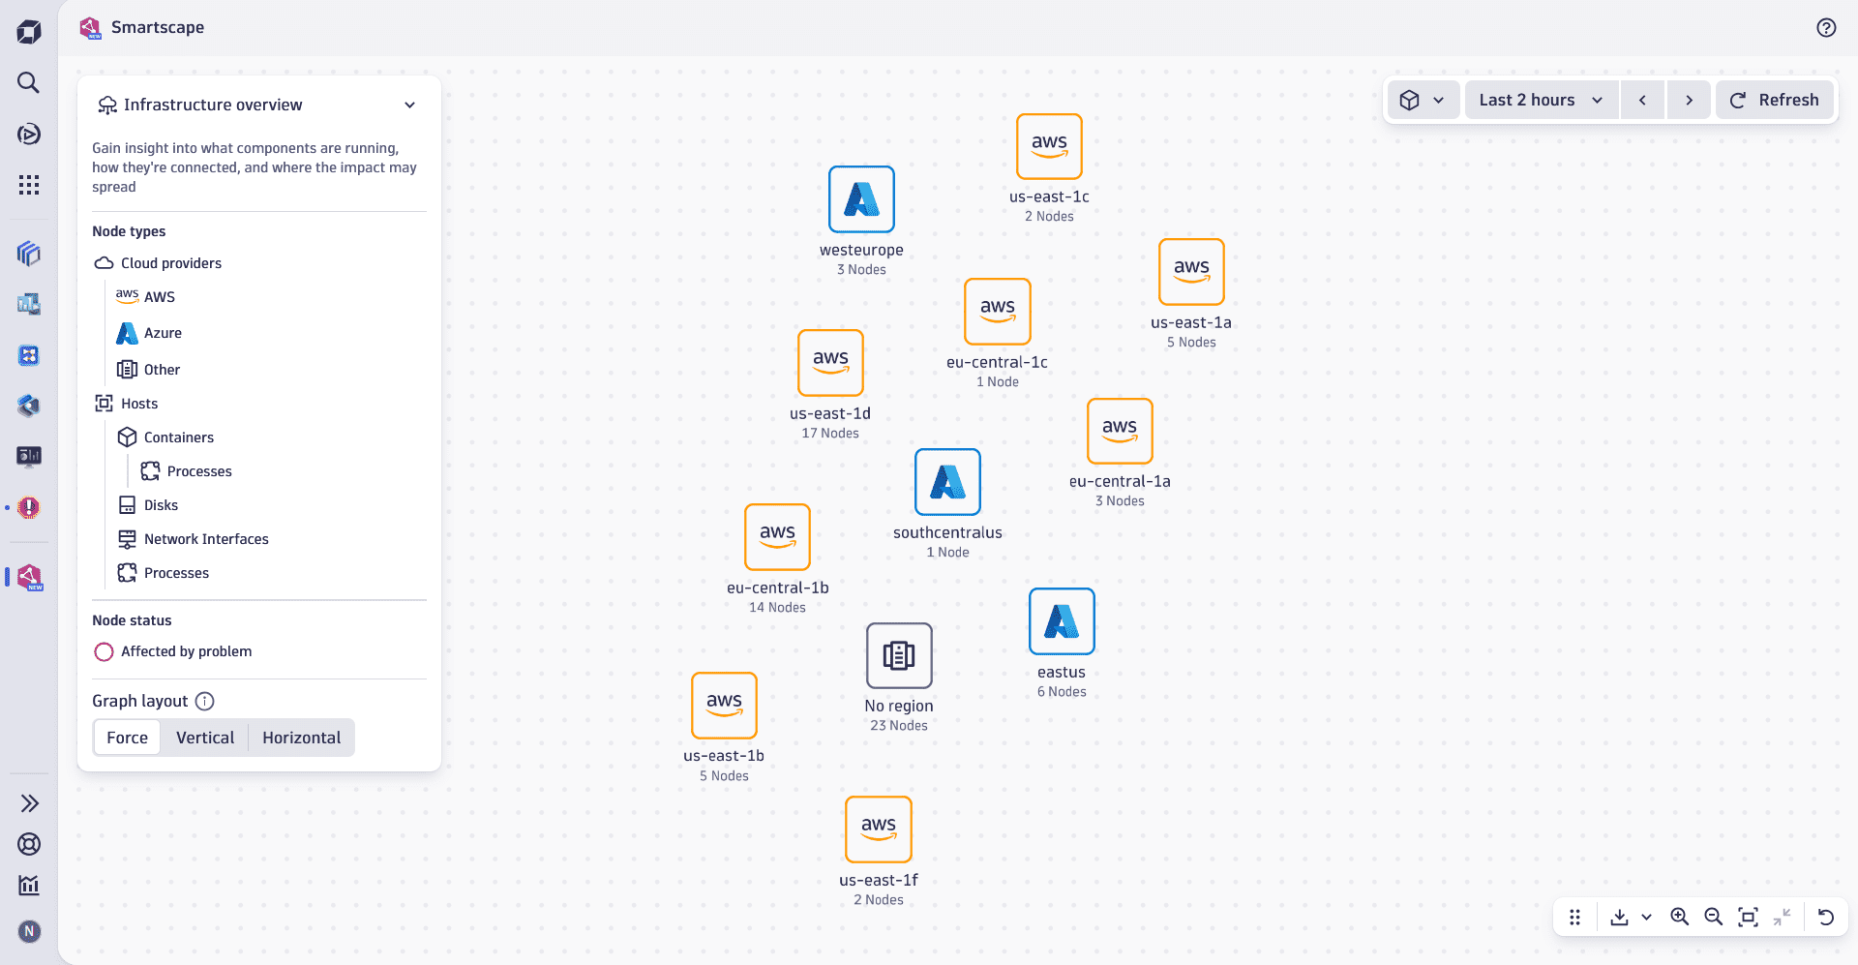Open the download format chevron on the graph toolbar
This screenshot has width=1858, height=965.
coord(1645,917)
